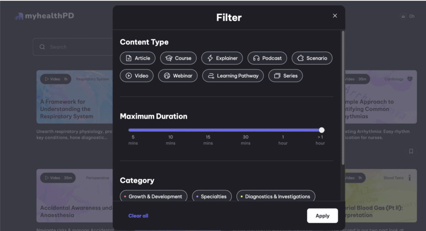Viewport: 426px width, 231px height.
Task: Open the 0h hours tracker icon
Action: 403,16
